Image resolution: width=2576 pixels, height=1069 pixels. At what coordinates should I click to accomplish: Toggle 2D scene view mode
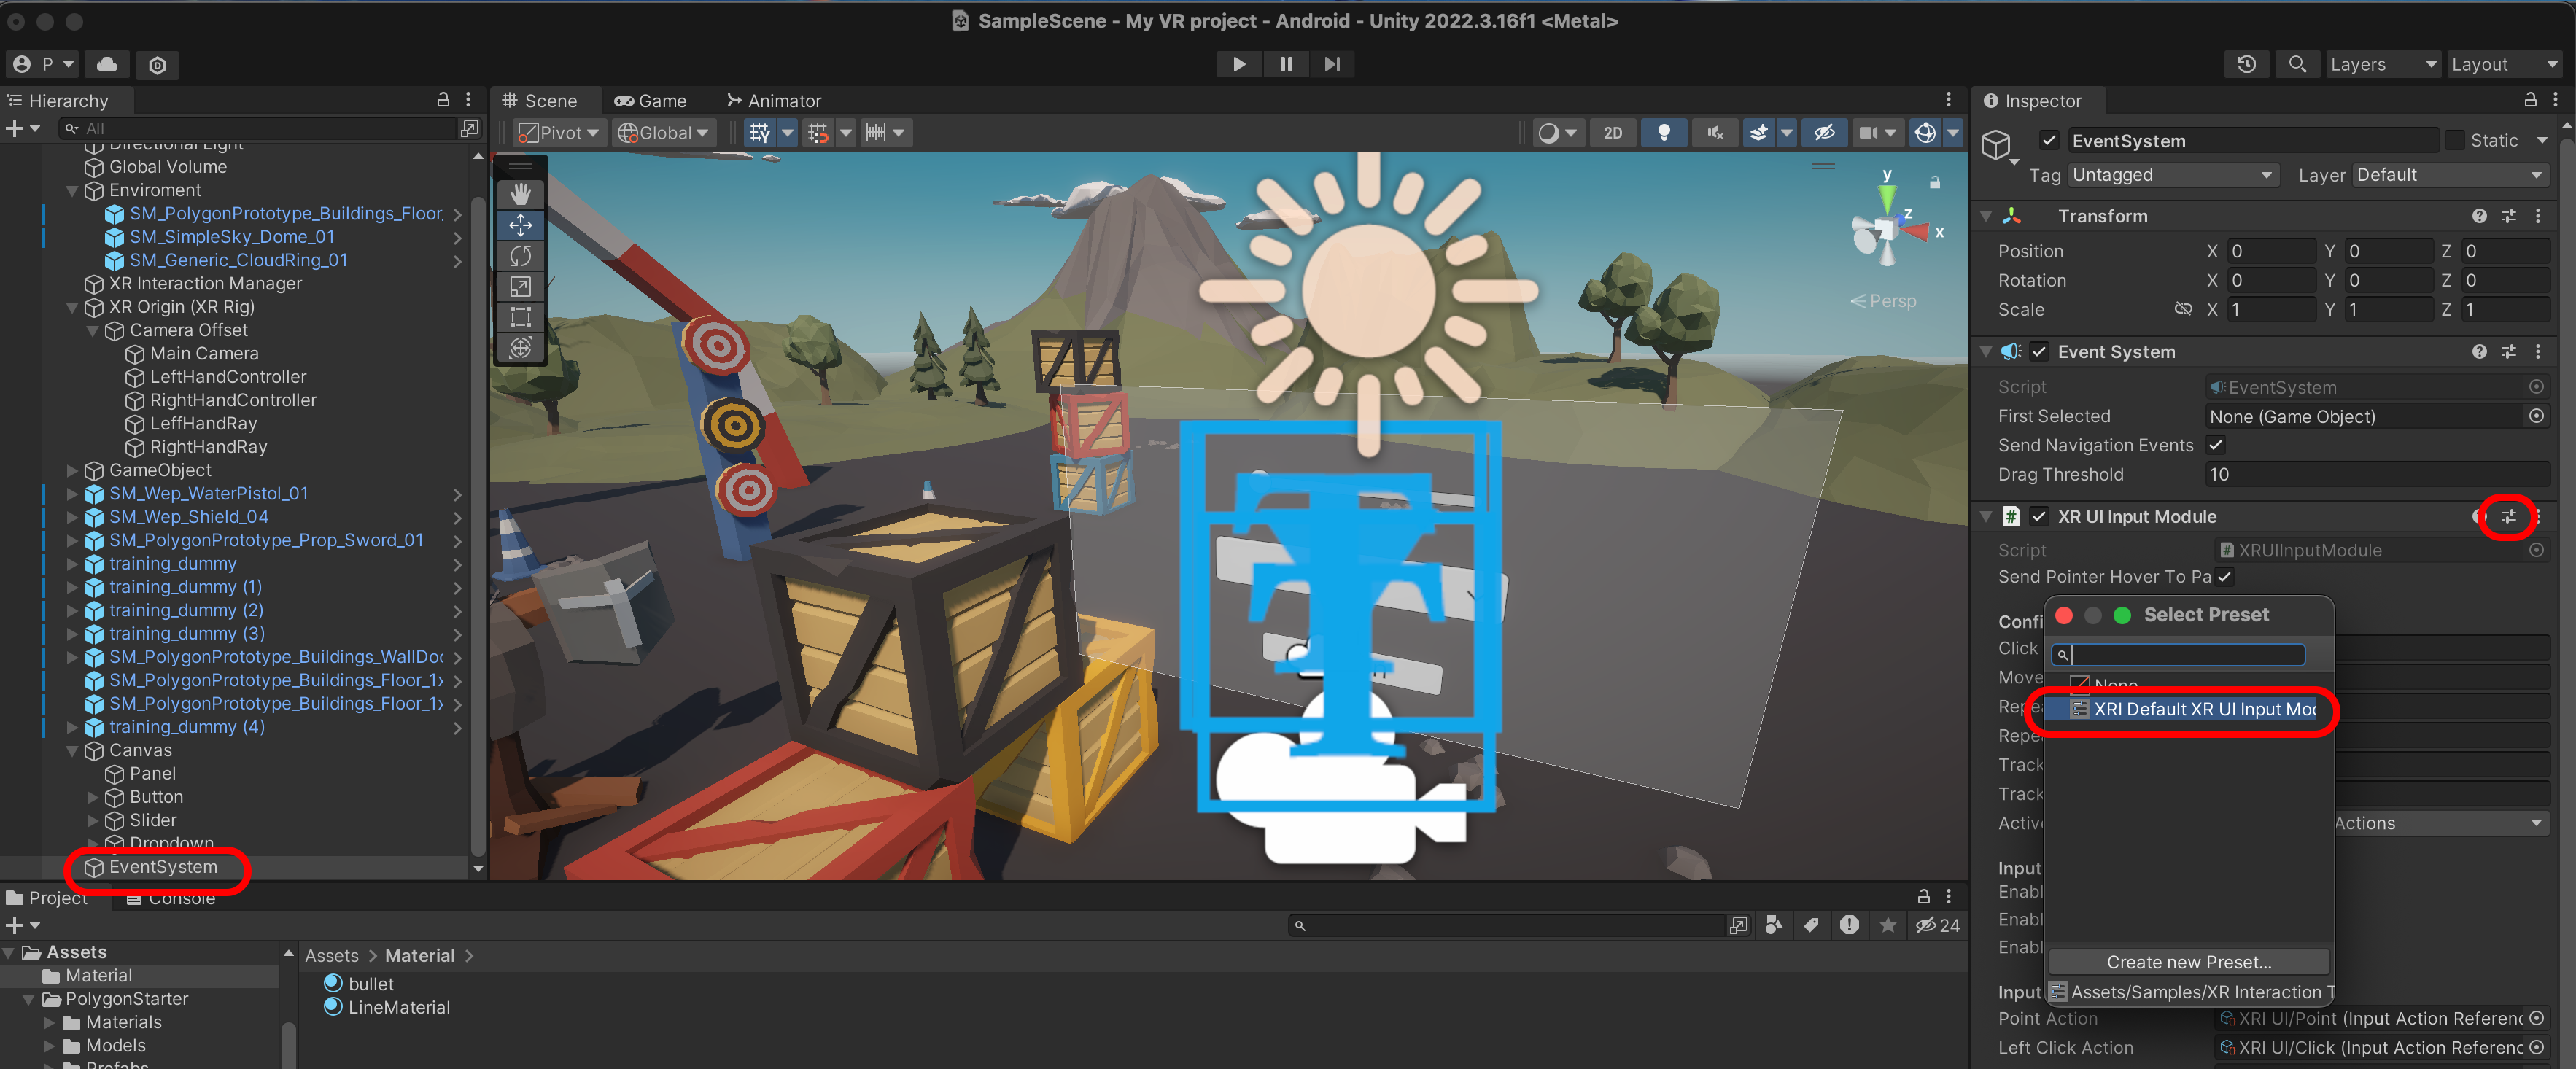[1612, 133]
